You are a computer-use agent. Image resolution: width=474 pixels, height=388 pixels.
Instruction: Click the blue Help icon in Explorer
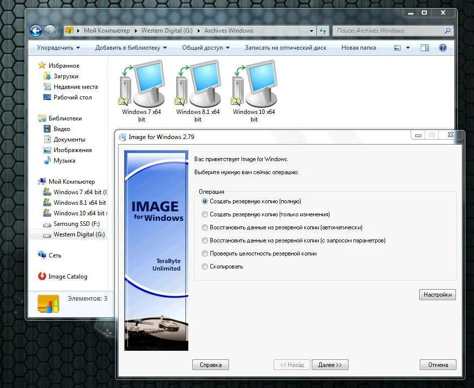click(x=442, y=48)
